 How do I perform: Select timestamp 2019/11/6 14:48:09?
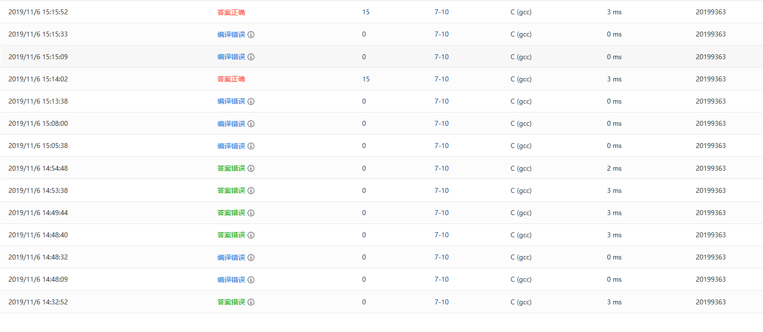(38, 280)
